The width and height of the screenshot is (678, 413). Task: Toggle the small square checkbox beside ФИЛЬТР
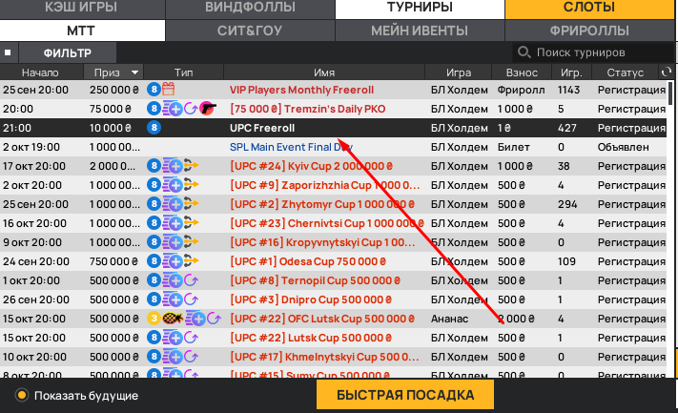(x=8, y=52)
